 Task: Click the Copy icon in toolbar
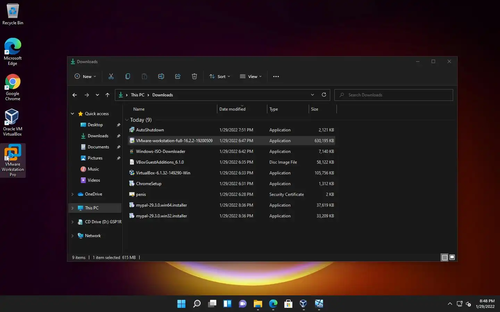pos(128,76)
